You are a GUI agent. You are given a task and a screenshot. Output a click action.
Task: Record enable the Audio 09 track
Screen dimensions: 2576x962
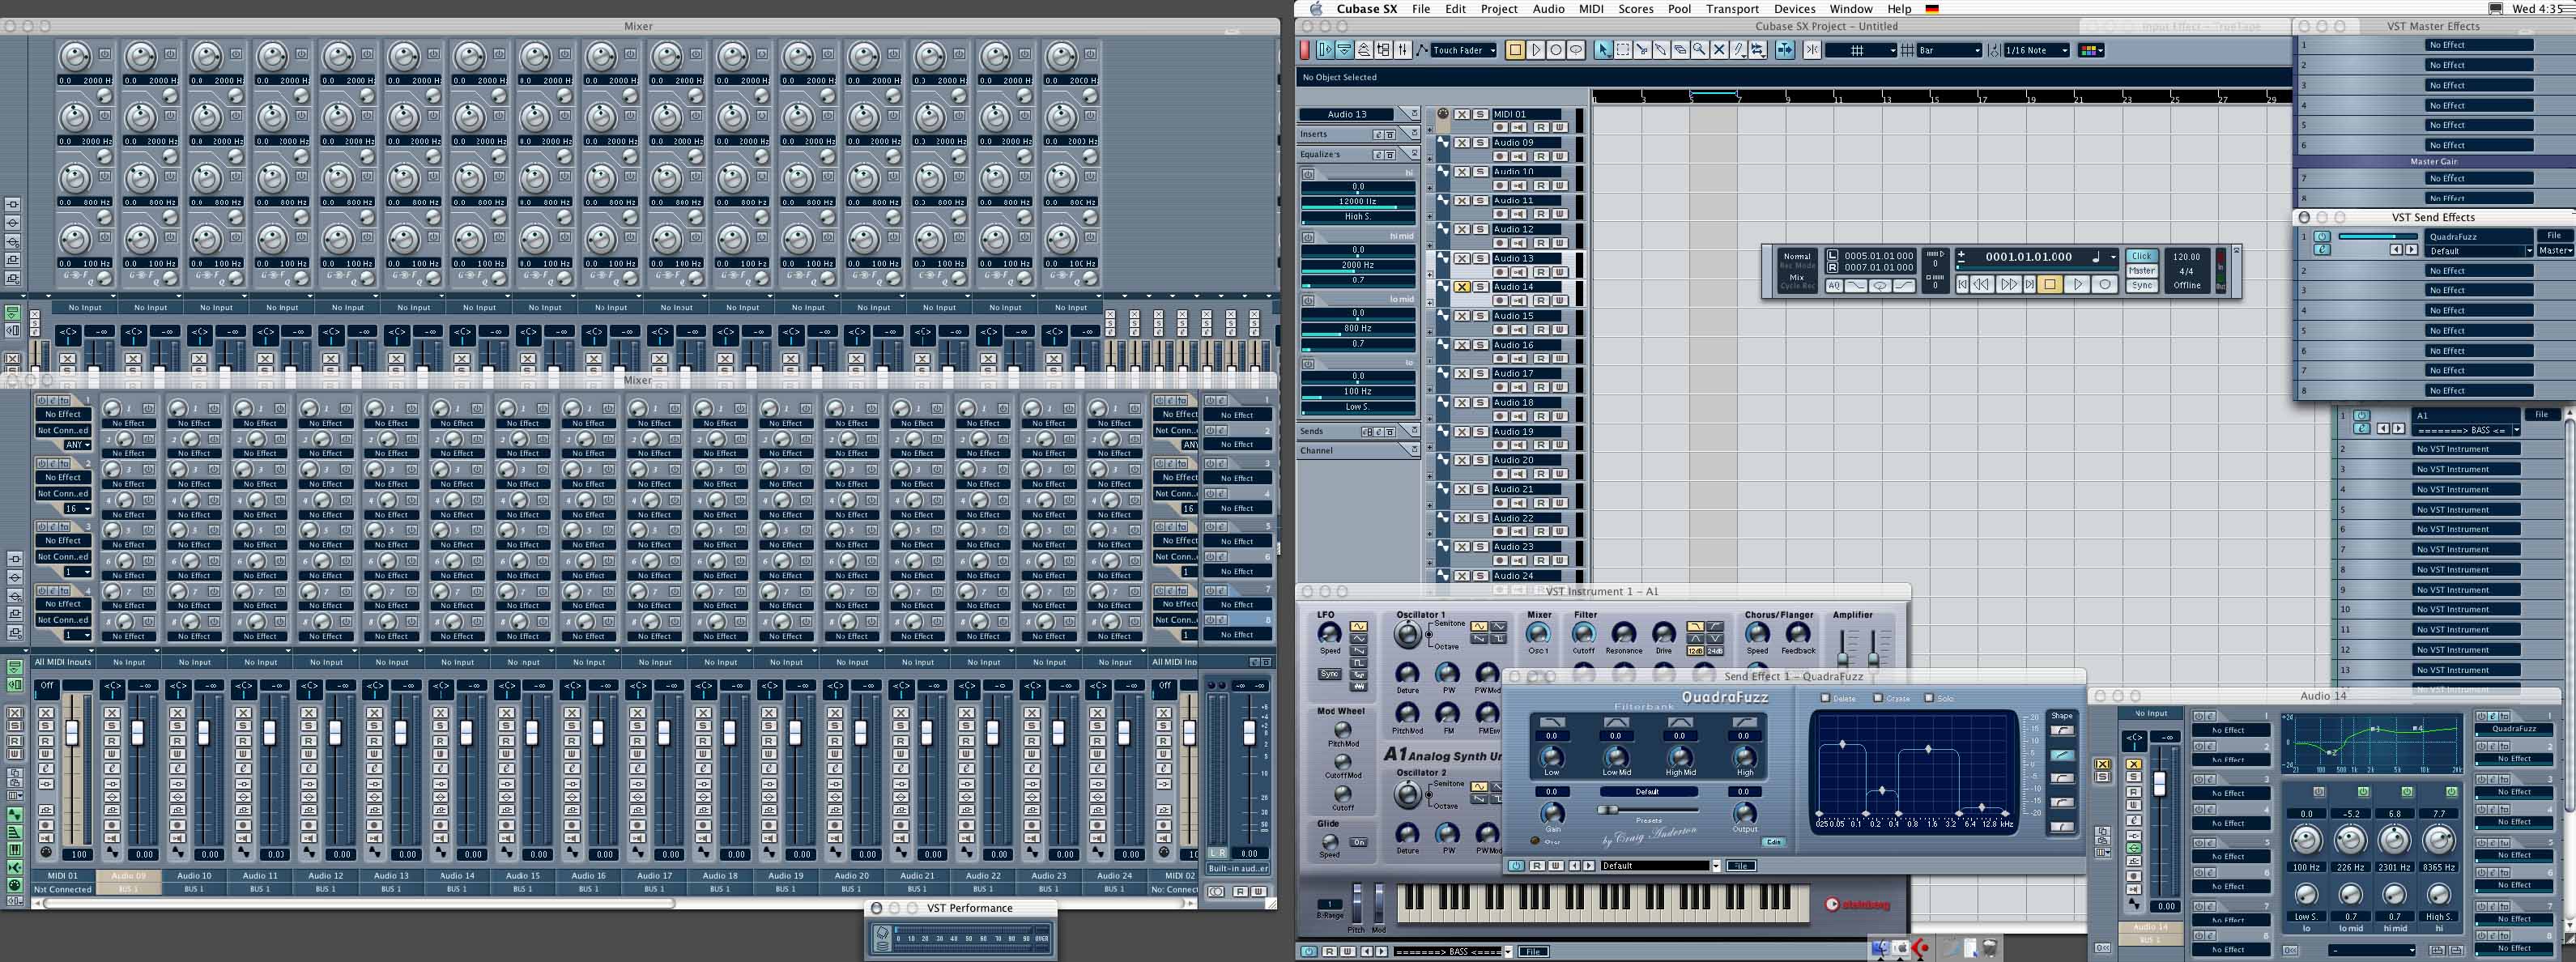1500,156
